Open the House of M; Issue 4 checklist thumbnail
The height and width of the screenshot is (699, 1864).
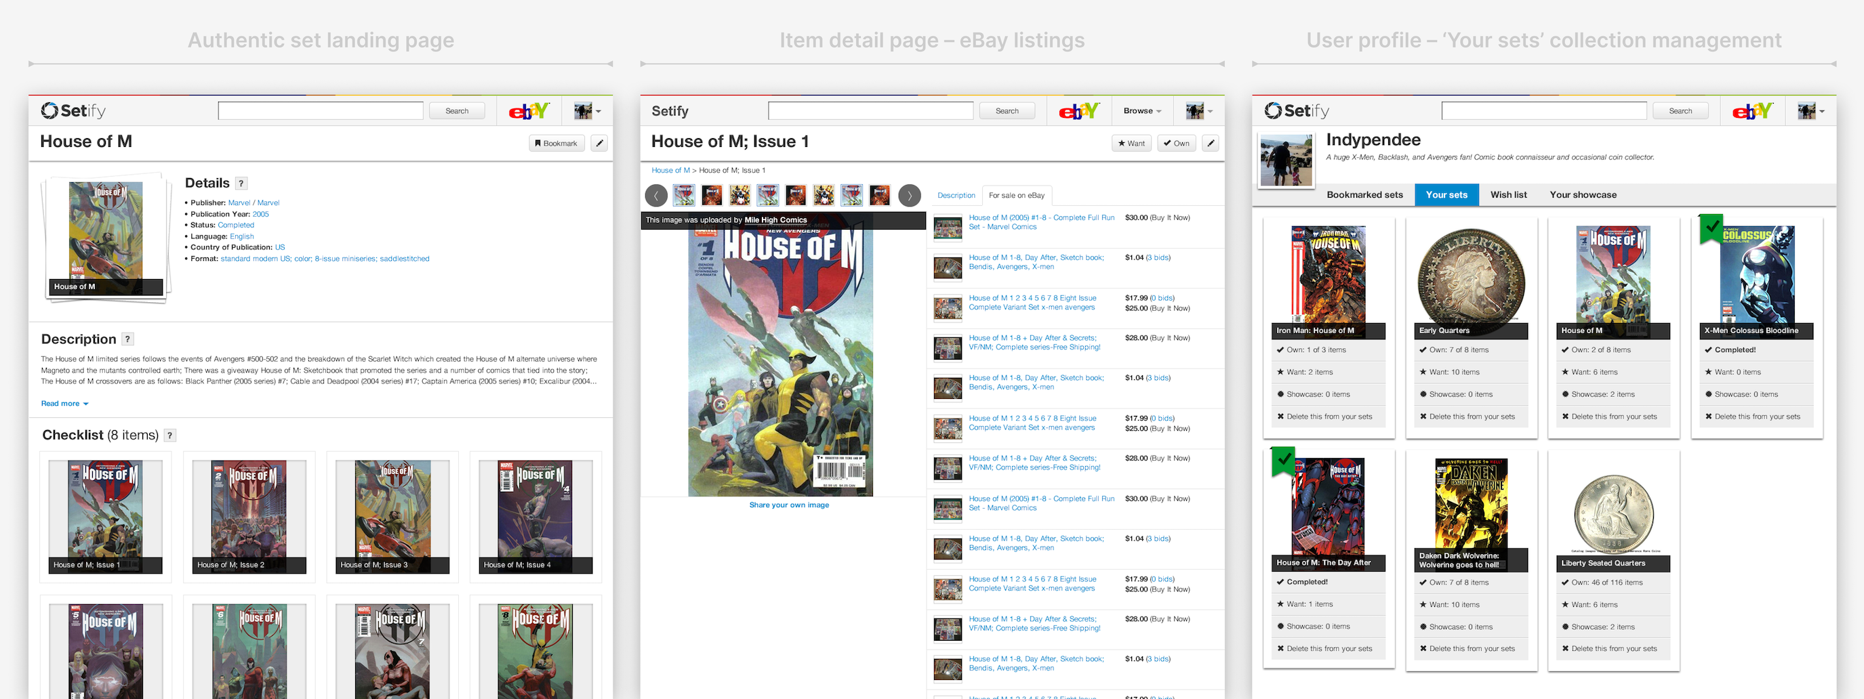pyautogui.click(x=535, y=517)
